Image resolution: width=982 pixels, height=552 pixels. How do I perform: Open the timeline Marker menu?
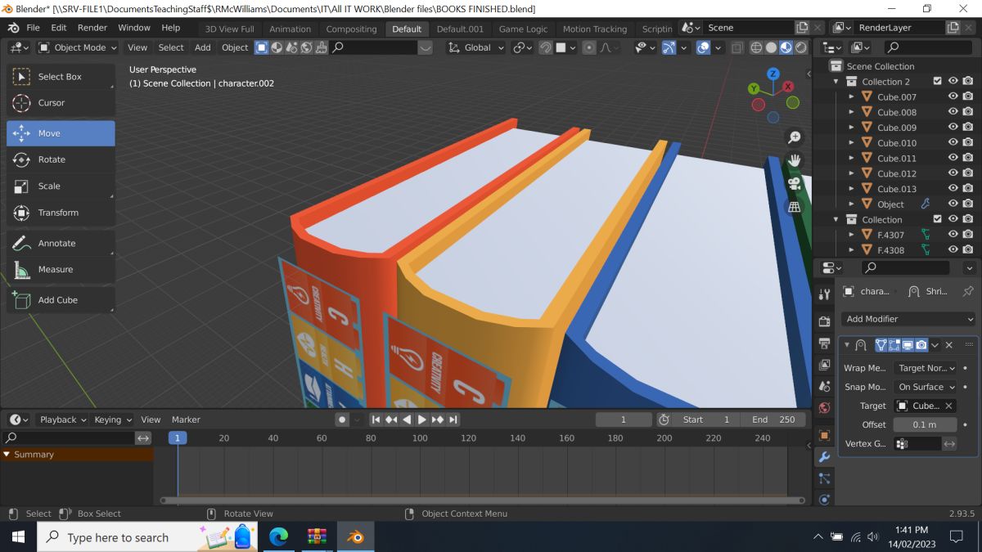coord(186,420)
